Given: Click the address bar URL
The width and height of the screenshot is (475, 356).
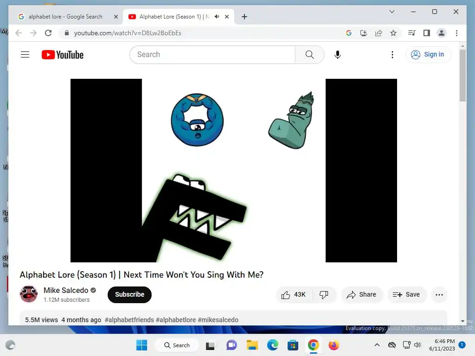Looking at the screenshot, I should [128, 33].
